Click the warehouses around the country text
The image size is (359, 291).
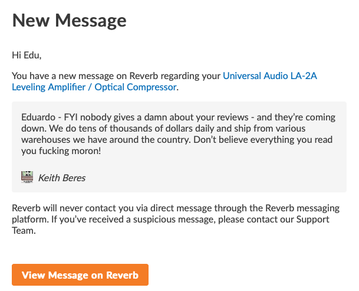click(106, 140)
